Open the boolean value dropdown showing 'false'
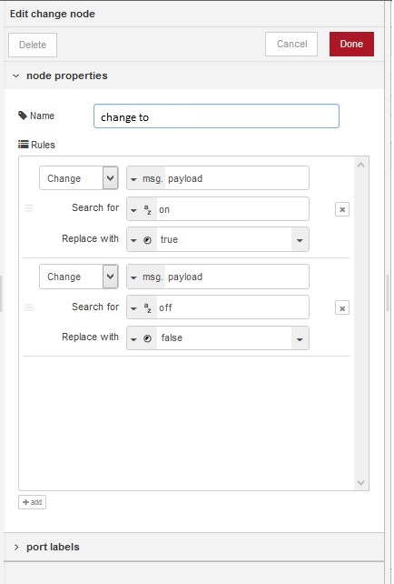394x584 pixels. 300,338
